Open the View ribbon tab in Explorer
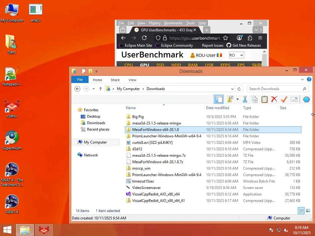The width and height of the screenshot is (315, 236). point(132,80)
